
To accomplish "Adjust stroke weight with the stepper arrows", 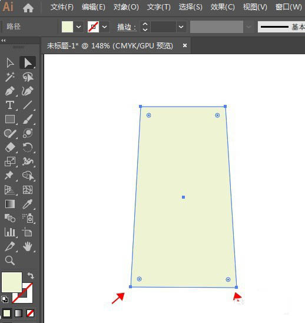I will tap(145, 27).
